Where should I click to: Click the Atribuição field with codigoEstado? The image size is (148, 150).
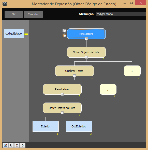pos(121,14)
